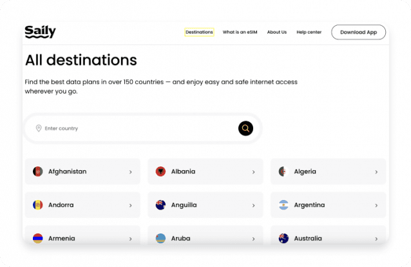Focus the Enter country search field

(135, 128)
